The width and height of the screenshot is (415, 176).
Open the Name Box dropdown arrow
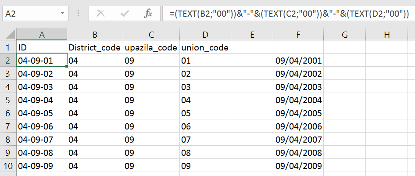coord(63,14)
